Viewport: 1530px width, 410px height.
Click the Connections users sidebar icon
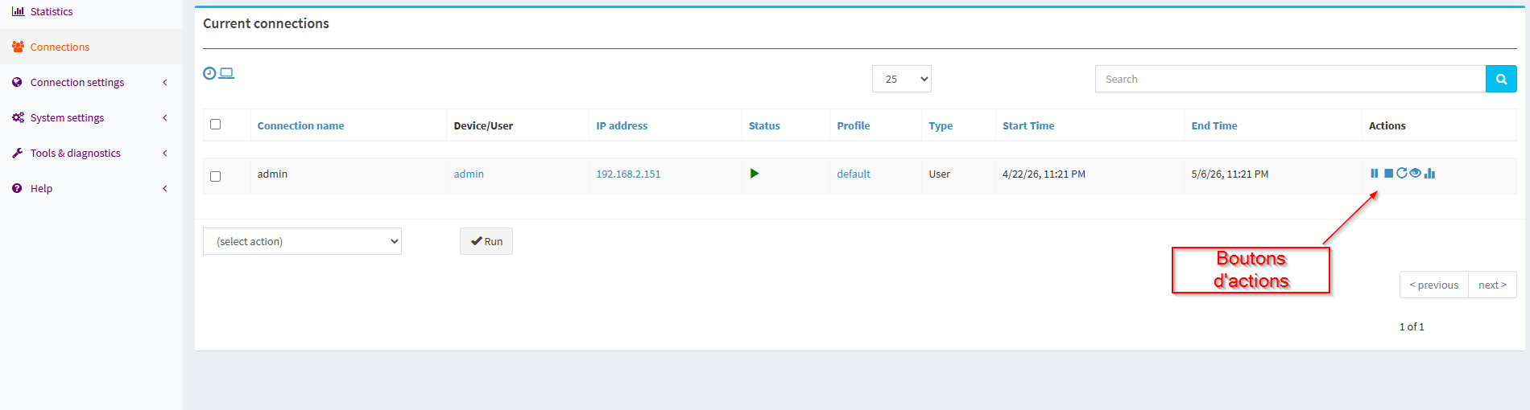click(x=18, y=47)
